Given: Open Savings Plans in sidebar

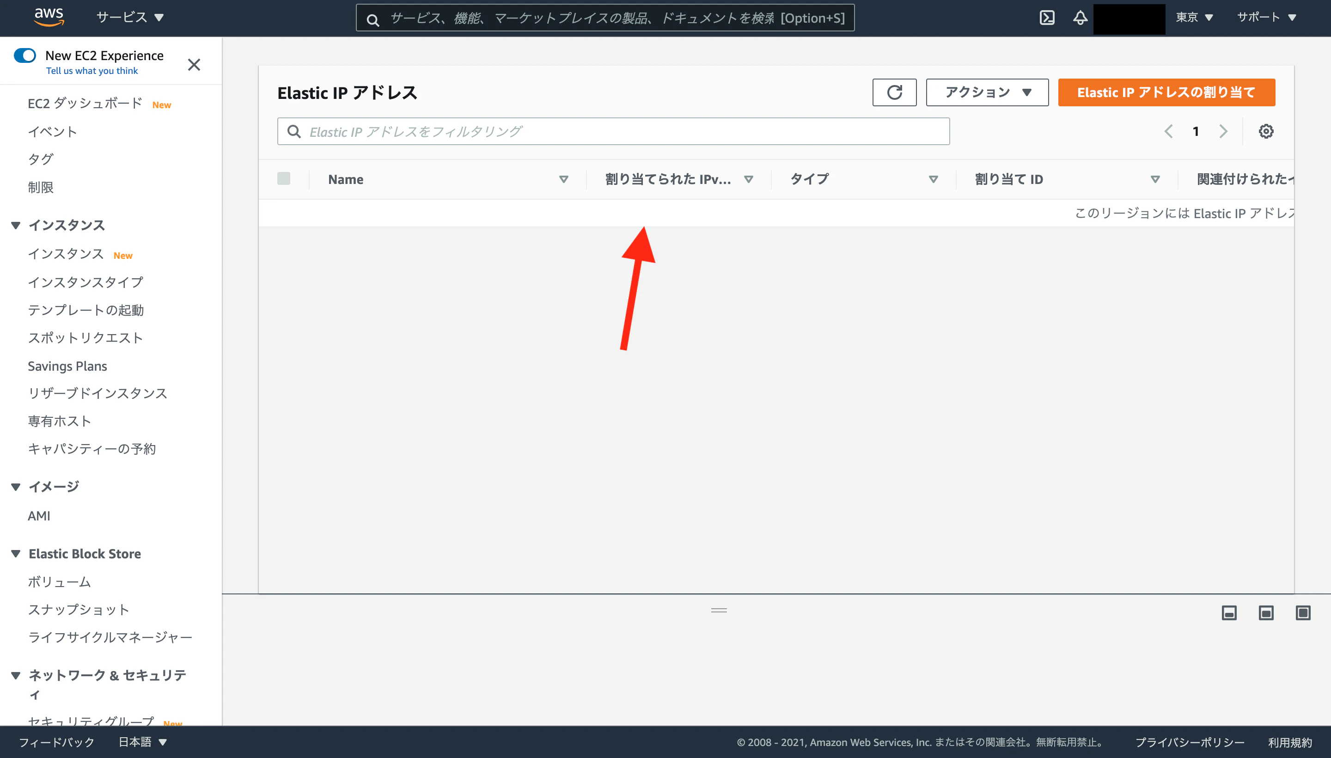Looking at the screenshot, I should pyautogui.click(x=67, y=366).
